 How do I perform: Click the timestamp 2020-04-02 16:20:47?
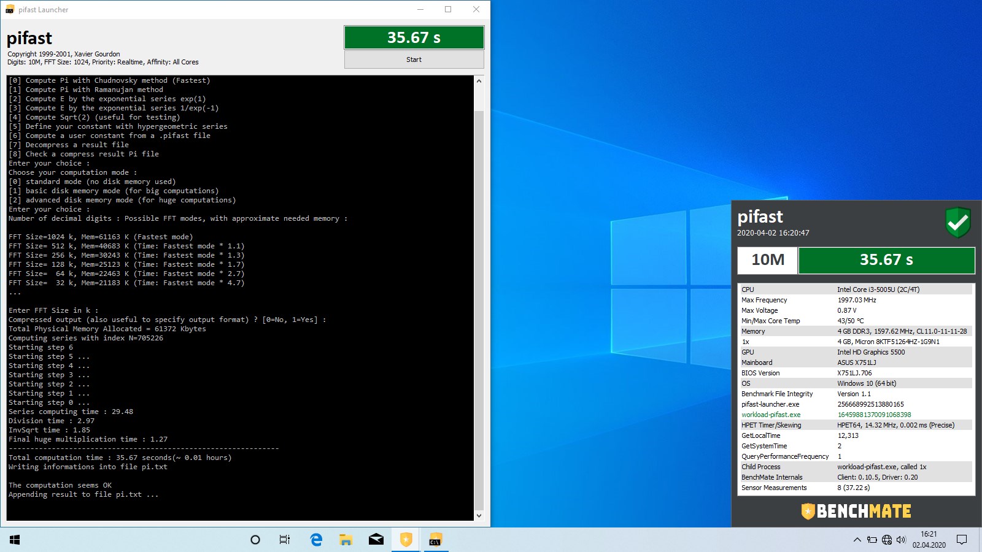click(773, 233)
